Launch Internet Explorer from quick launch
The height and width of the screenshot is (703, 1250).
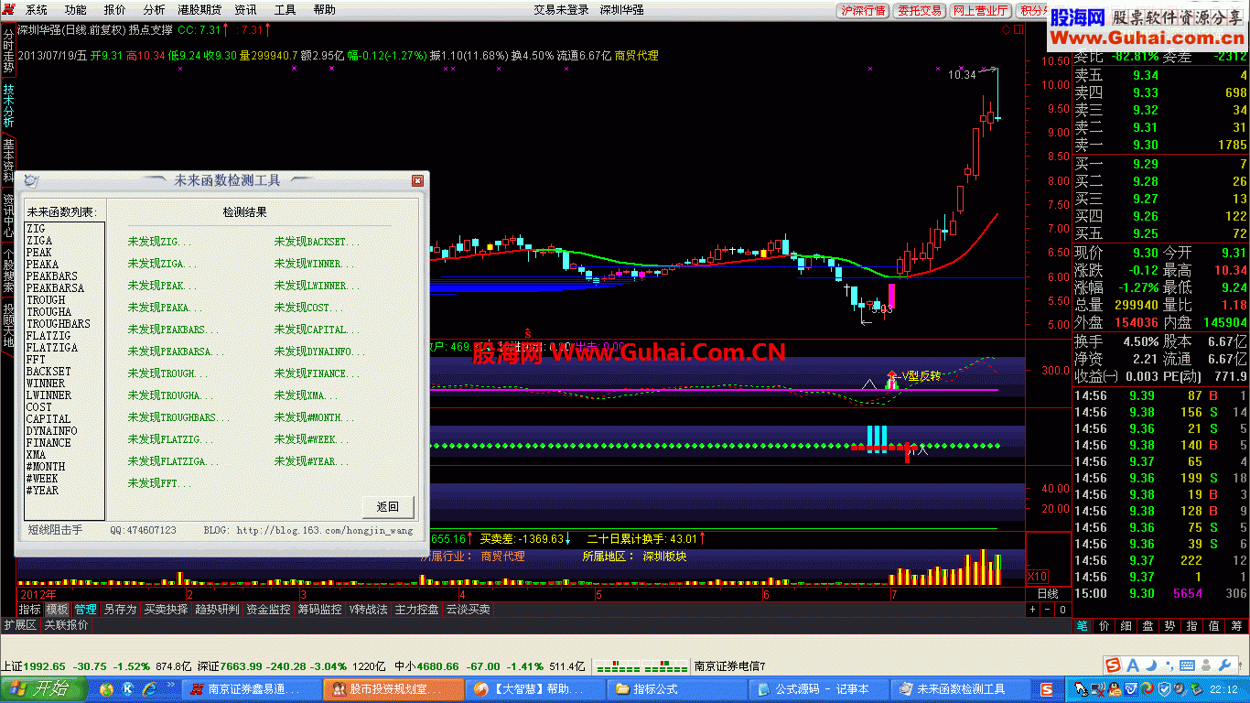[x=148, y=688]
